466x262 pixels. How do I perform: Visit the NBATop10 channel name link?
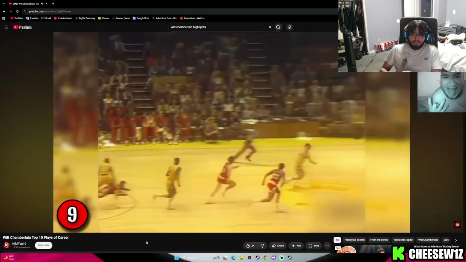pyautogui.click(x=19, y=244)
